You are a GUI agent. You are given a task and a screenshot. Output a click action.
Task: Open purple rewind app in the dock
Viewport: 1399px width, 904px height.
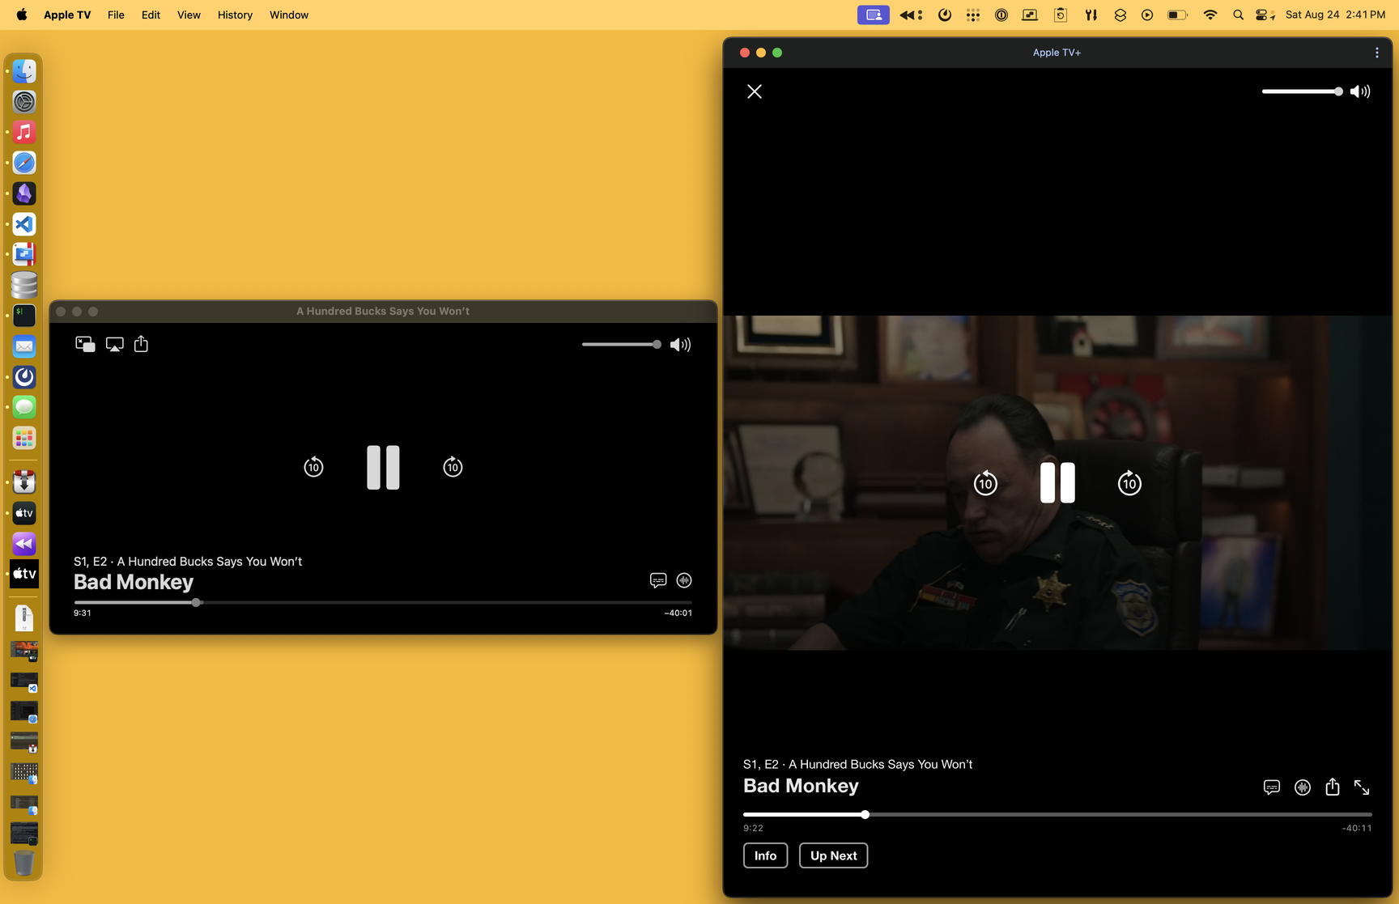click(x=24, y=544)
